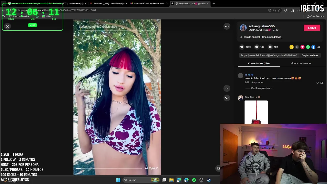
Task: Go to the next video with the down arrow
Action: tap(227, 98)
